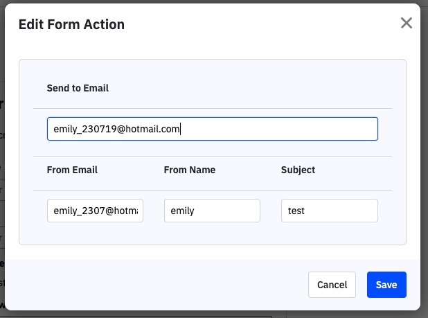Click the From Email column label

pyautogui.click(x=72, y=170)
